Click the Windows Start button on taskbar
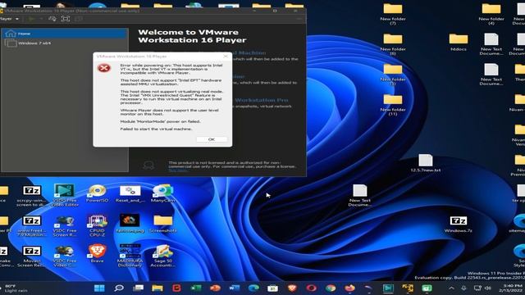Viewport: 525px width, 295px height. (x=99, y=288)
